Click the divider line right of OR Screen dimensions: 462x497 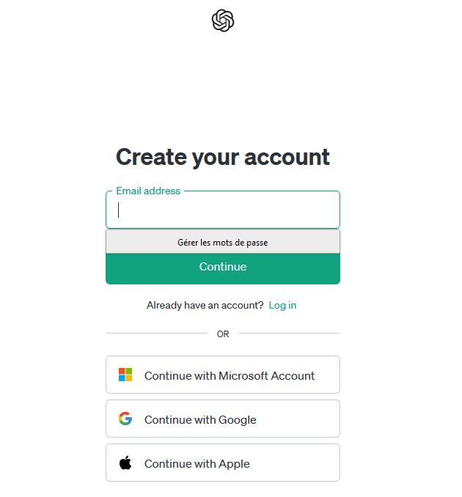289,334
